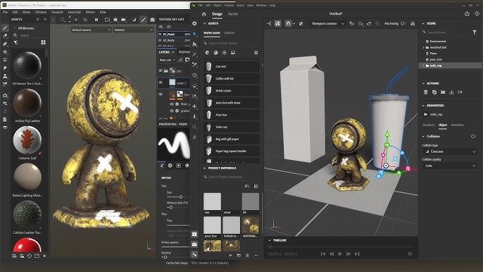Click the Scene filter funnel icon
The image size is (483, 272).
coord(475,32)
